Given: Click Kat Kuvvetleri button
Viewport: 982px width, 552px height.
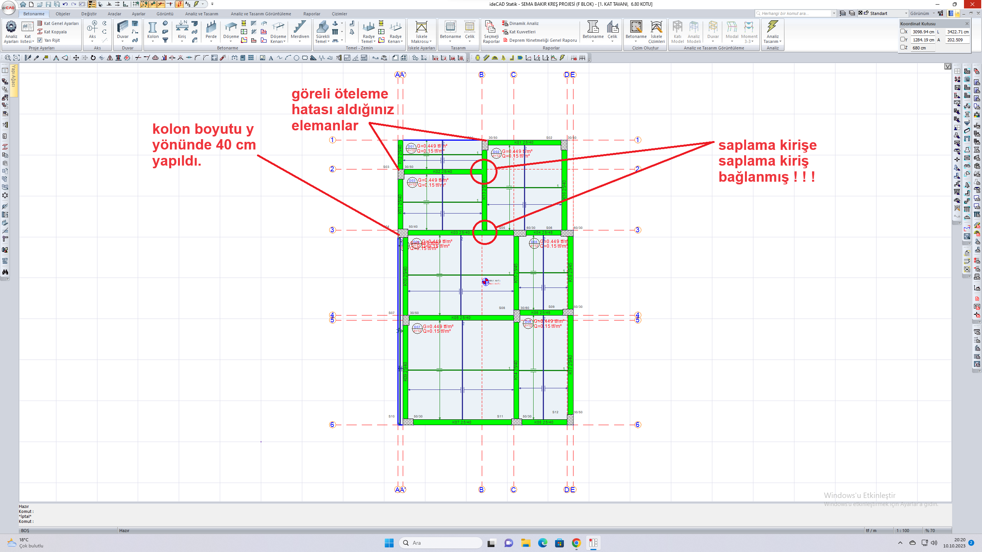Looking at the screenshot, I should (519, 32).
